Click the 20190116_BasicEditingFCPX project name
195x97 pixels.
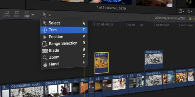(170, 18)
